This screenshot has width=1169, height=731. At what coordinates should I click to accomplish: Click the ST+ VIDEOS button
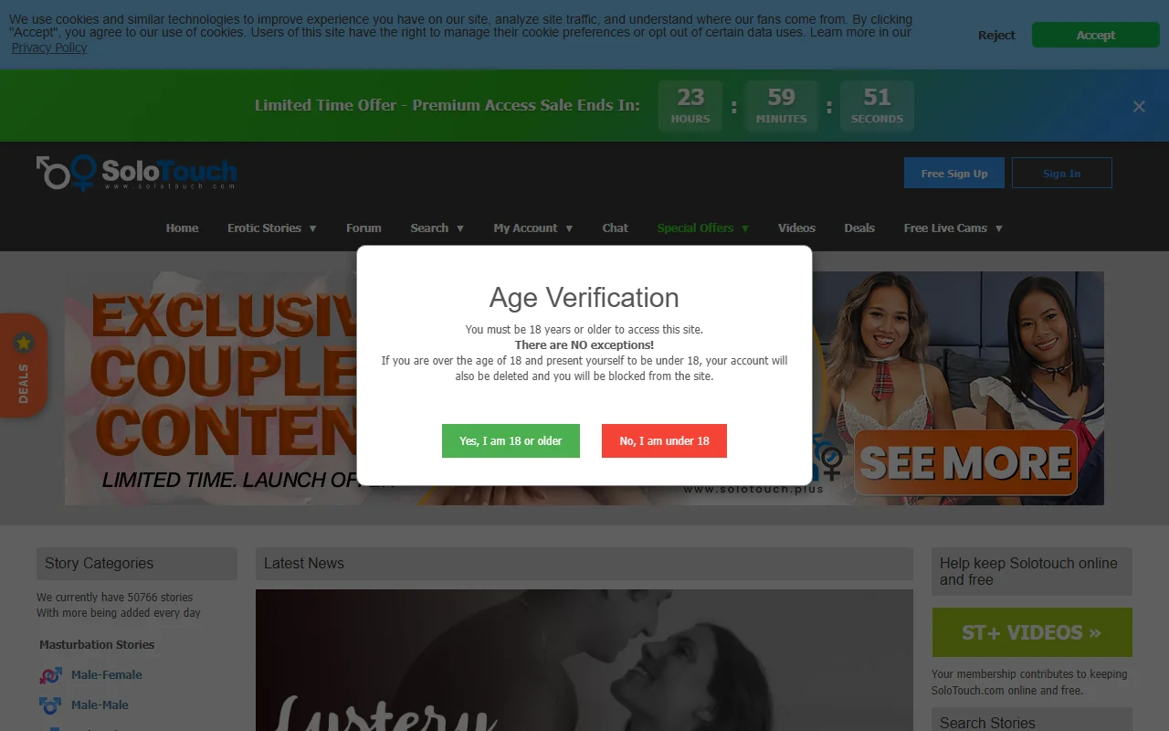(1031, 631)
